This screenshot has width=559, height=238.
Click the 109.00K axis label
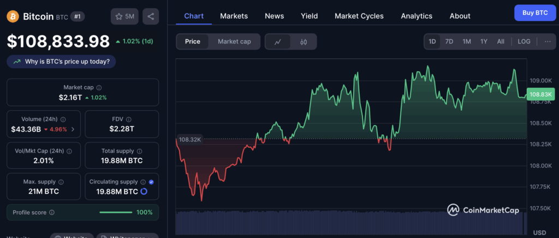[x=541, y=81]
